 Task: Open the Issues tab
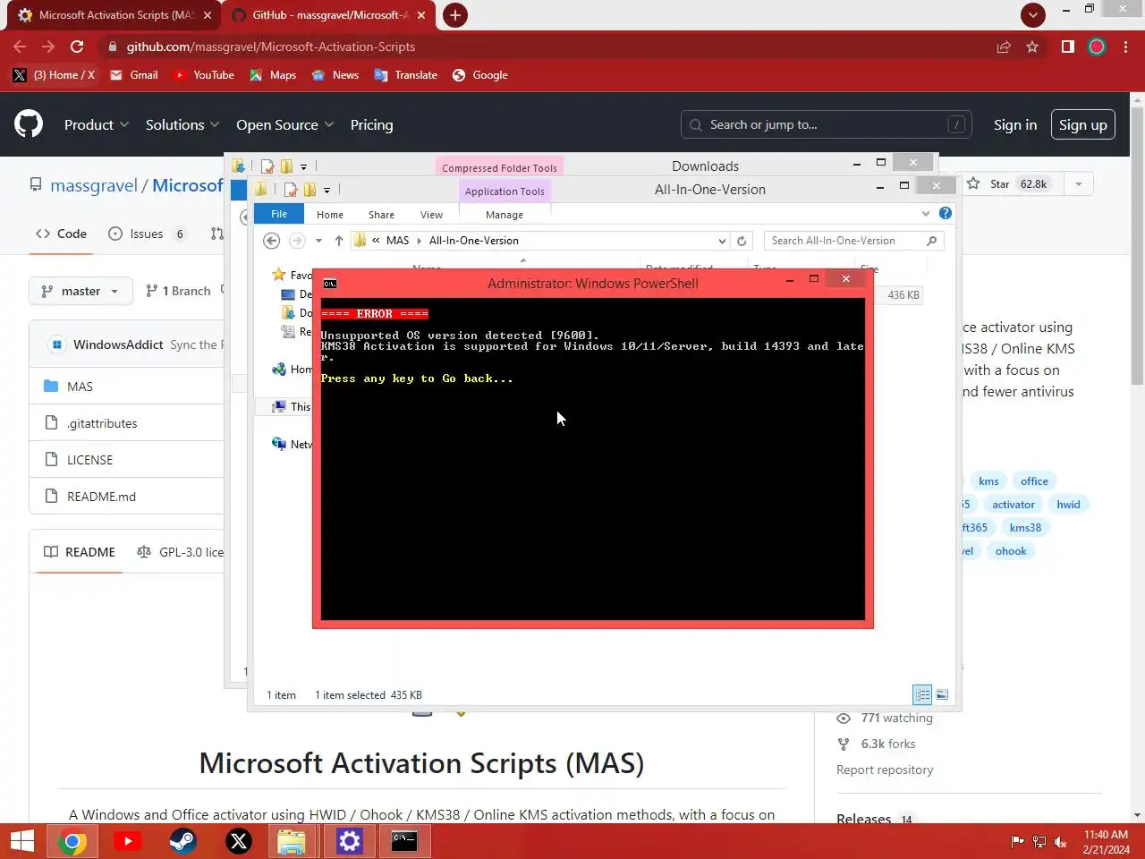[x=148, y=234]
